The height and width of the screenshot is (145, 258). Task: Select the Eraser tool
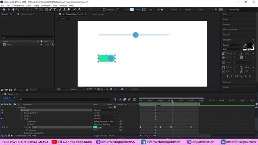(69, 10)
